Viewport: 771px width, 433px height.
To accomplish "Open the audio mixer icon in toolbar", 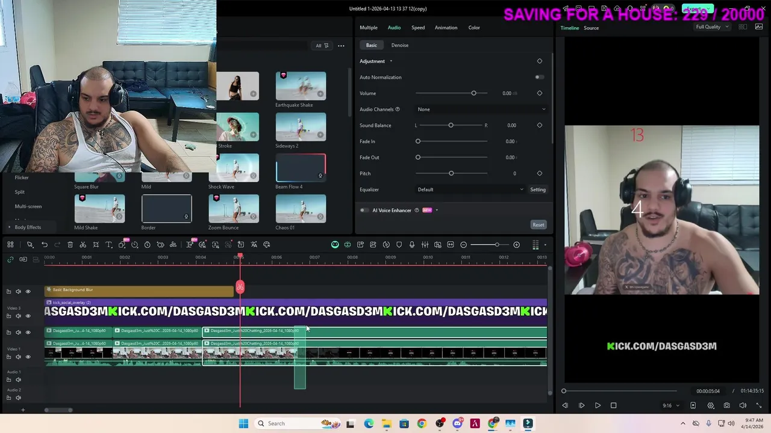I will point(425,245).
